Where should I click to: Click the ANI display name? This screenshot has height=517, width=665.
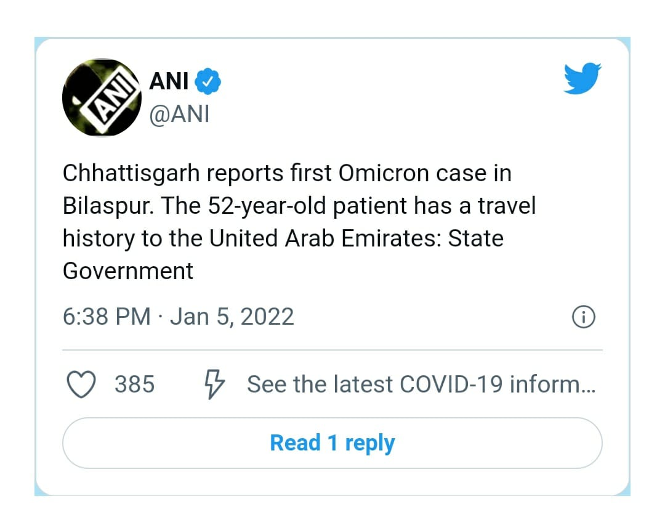point(169,81)
